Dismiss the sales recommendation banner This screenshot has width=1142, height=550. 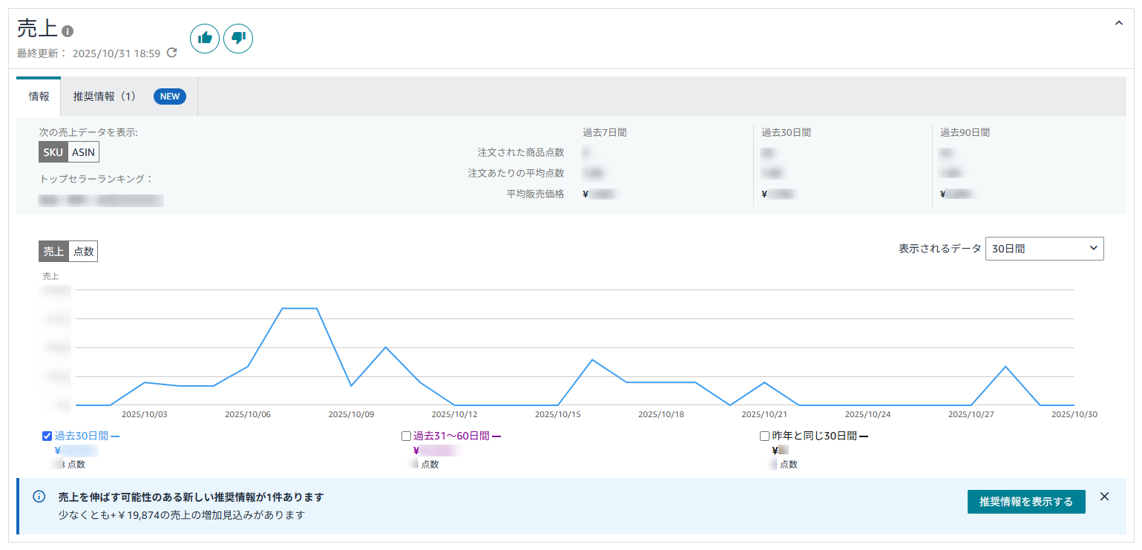click(x=1104, y=497)
